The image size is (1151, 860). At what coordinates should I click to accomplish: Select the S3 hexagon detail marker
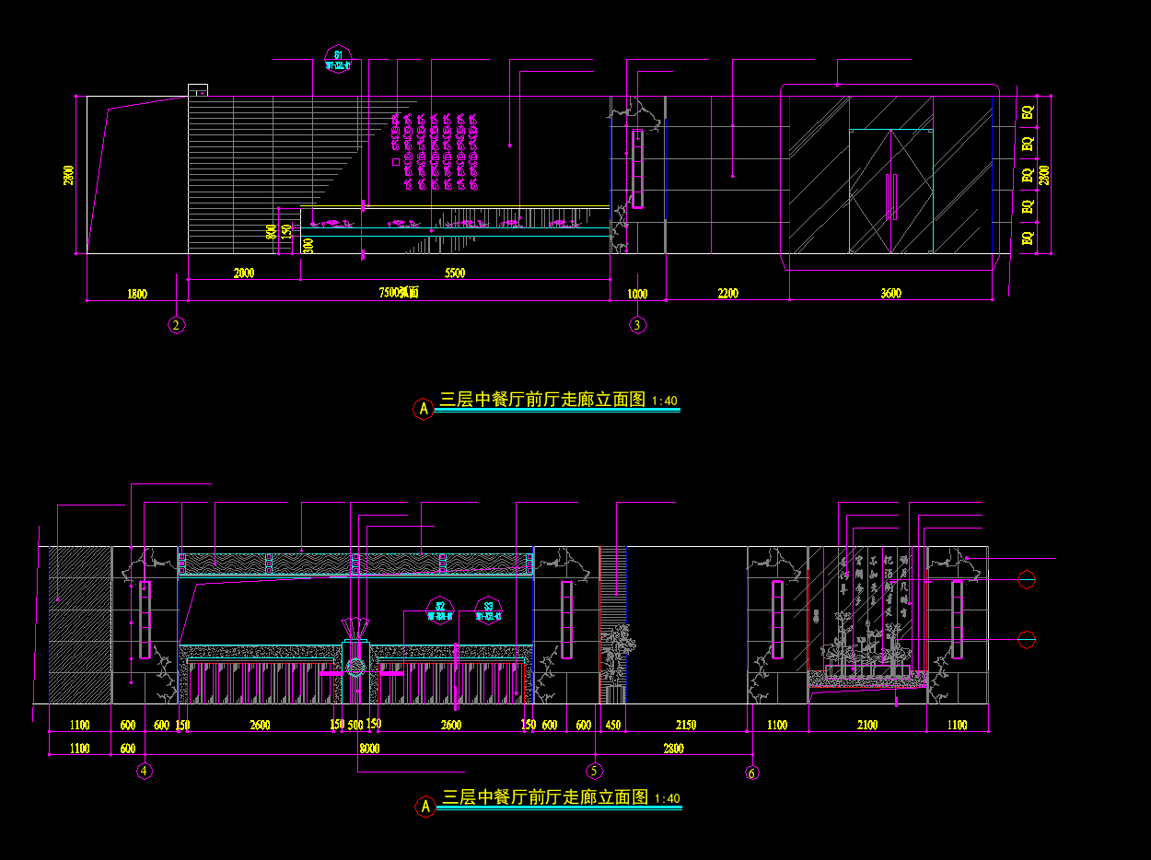(489, 610)
